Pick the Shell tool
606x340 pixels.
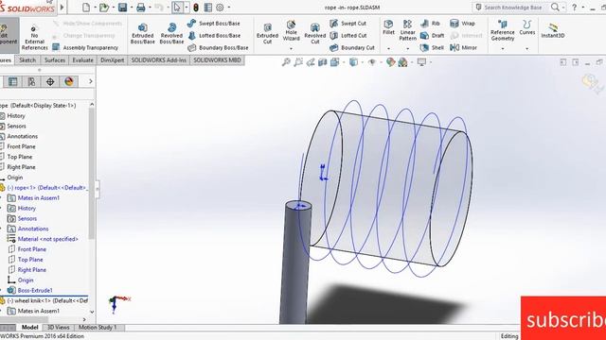[432, 48]
